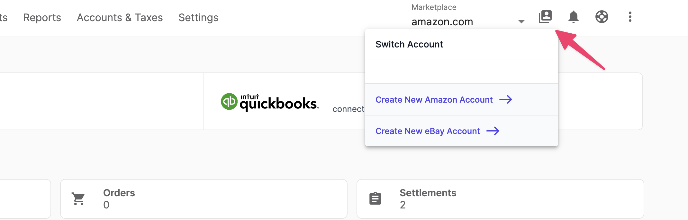
Task: Open the switch account icon
Action: click(545, 17)
